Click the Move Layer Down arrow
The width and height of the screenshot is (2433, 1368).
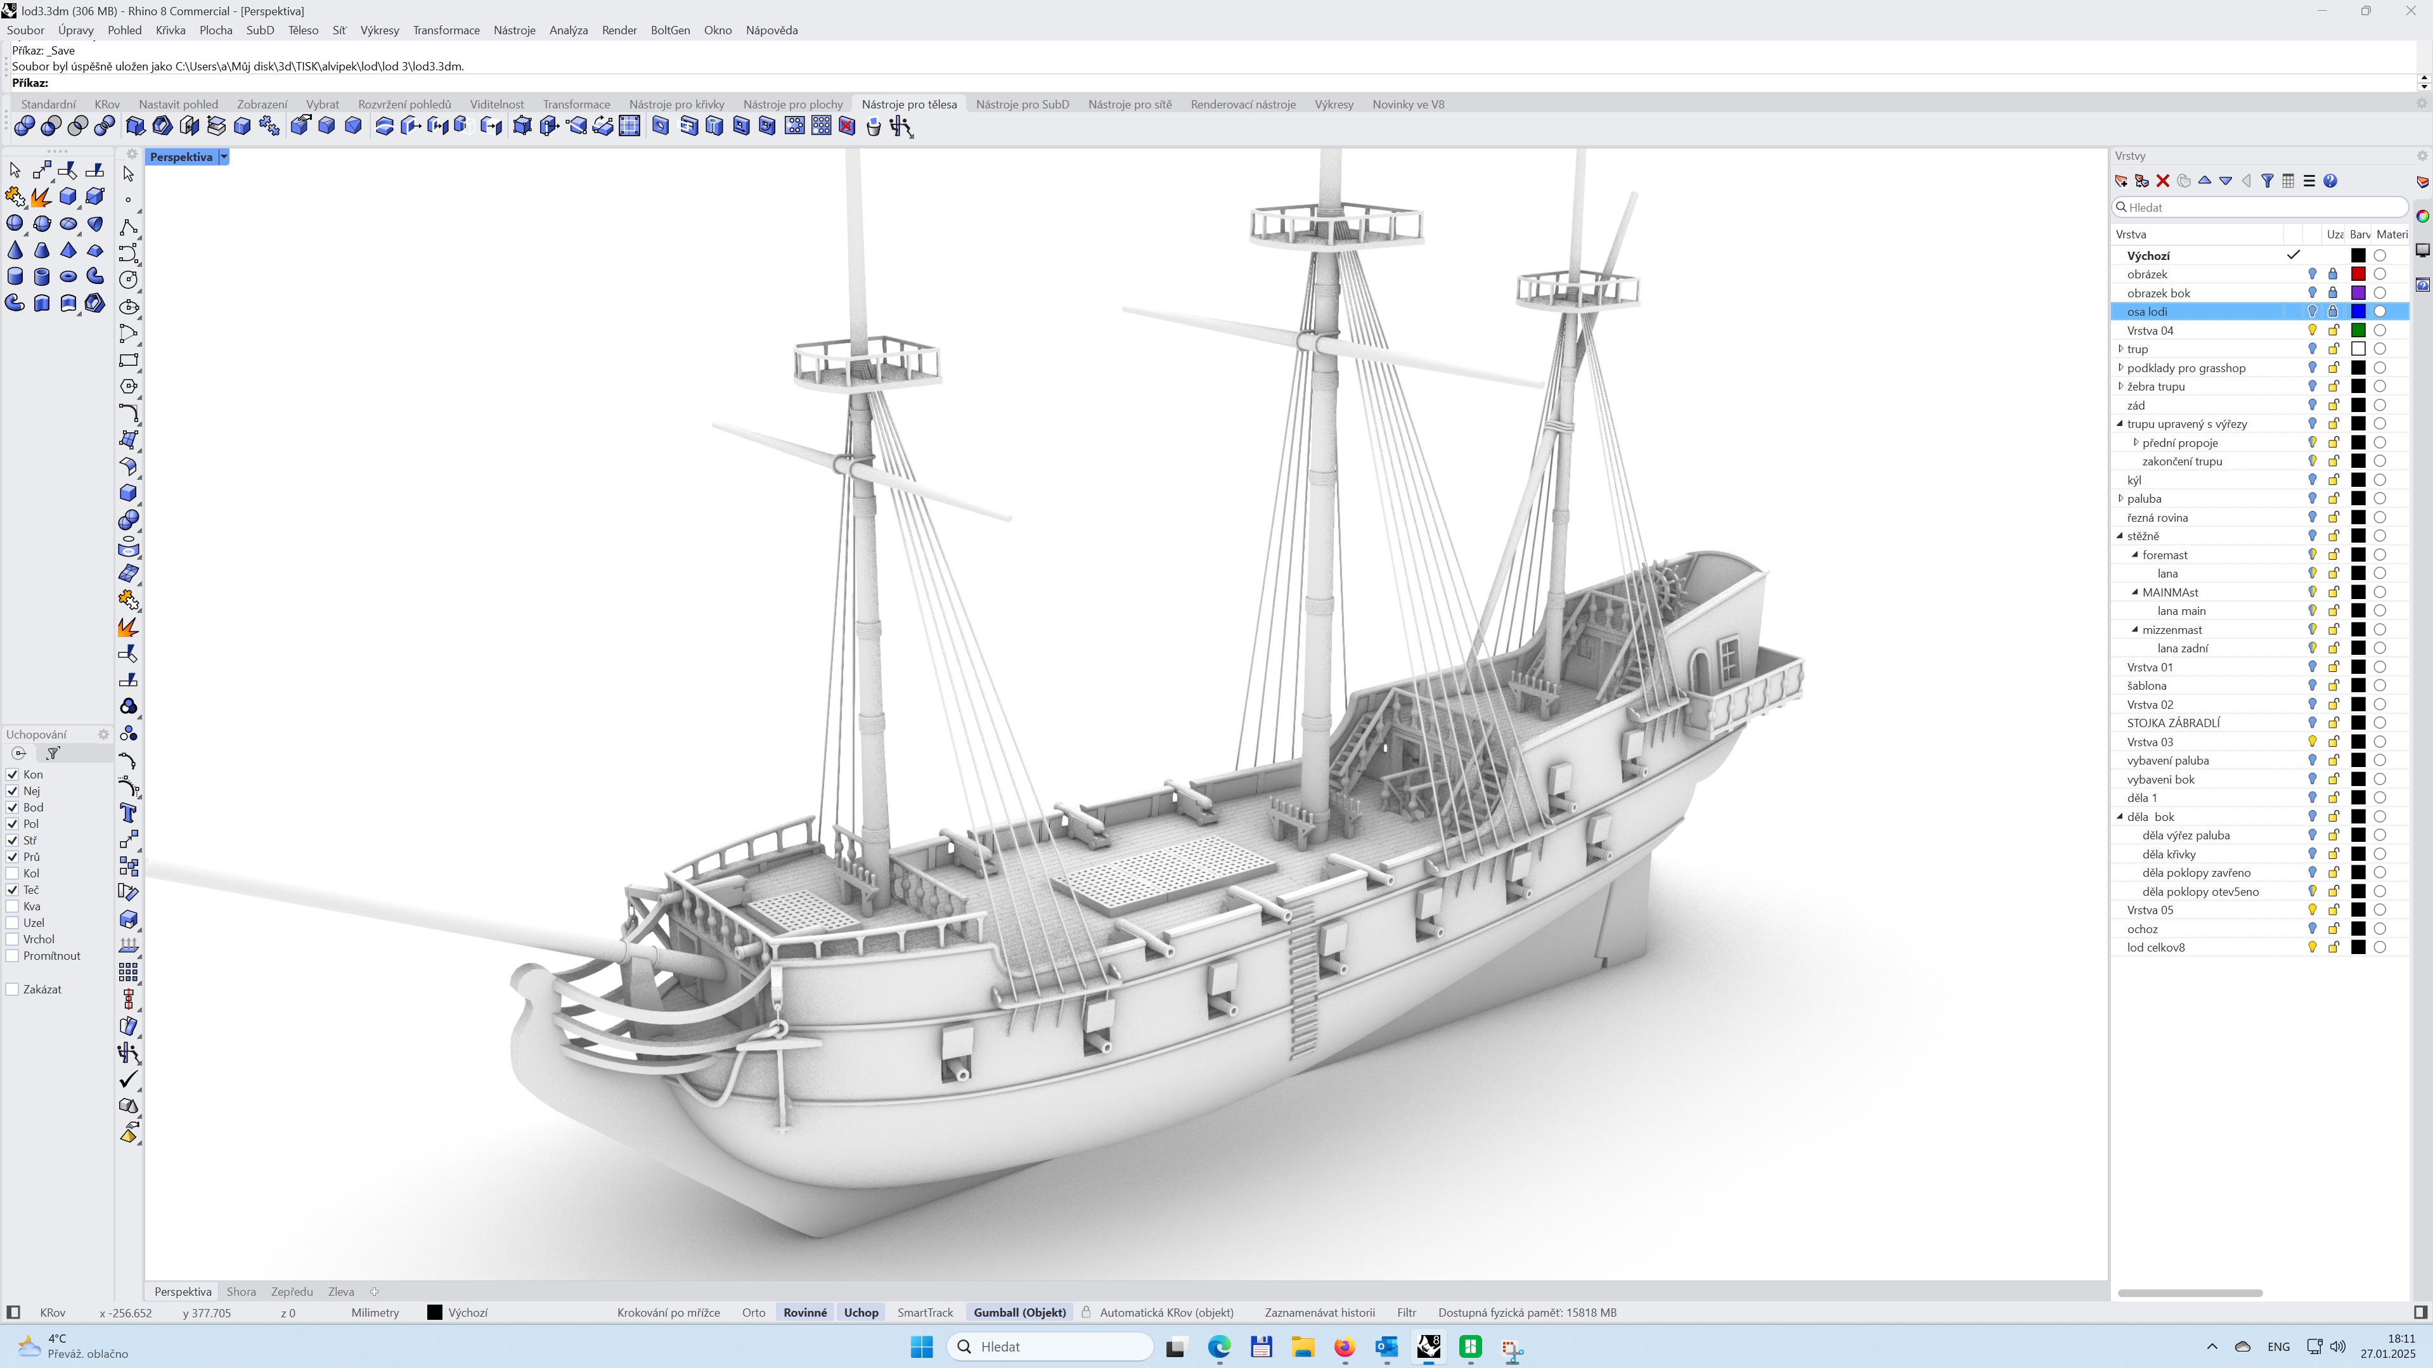point(2225,181)
